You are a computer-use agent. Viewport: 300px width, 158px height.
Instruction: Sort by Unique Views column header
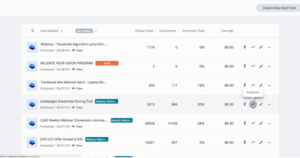pyautogui.click(x=144, y=31)
